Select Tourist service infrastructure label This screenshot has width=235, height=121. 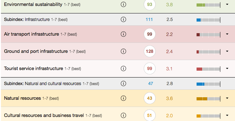[33, 68]
